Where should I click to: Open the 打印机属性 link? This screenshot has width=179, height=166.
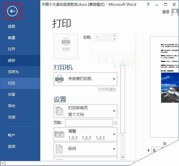(107, 90)
